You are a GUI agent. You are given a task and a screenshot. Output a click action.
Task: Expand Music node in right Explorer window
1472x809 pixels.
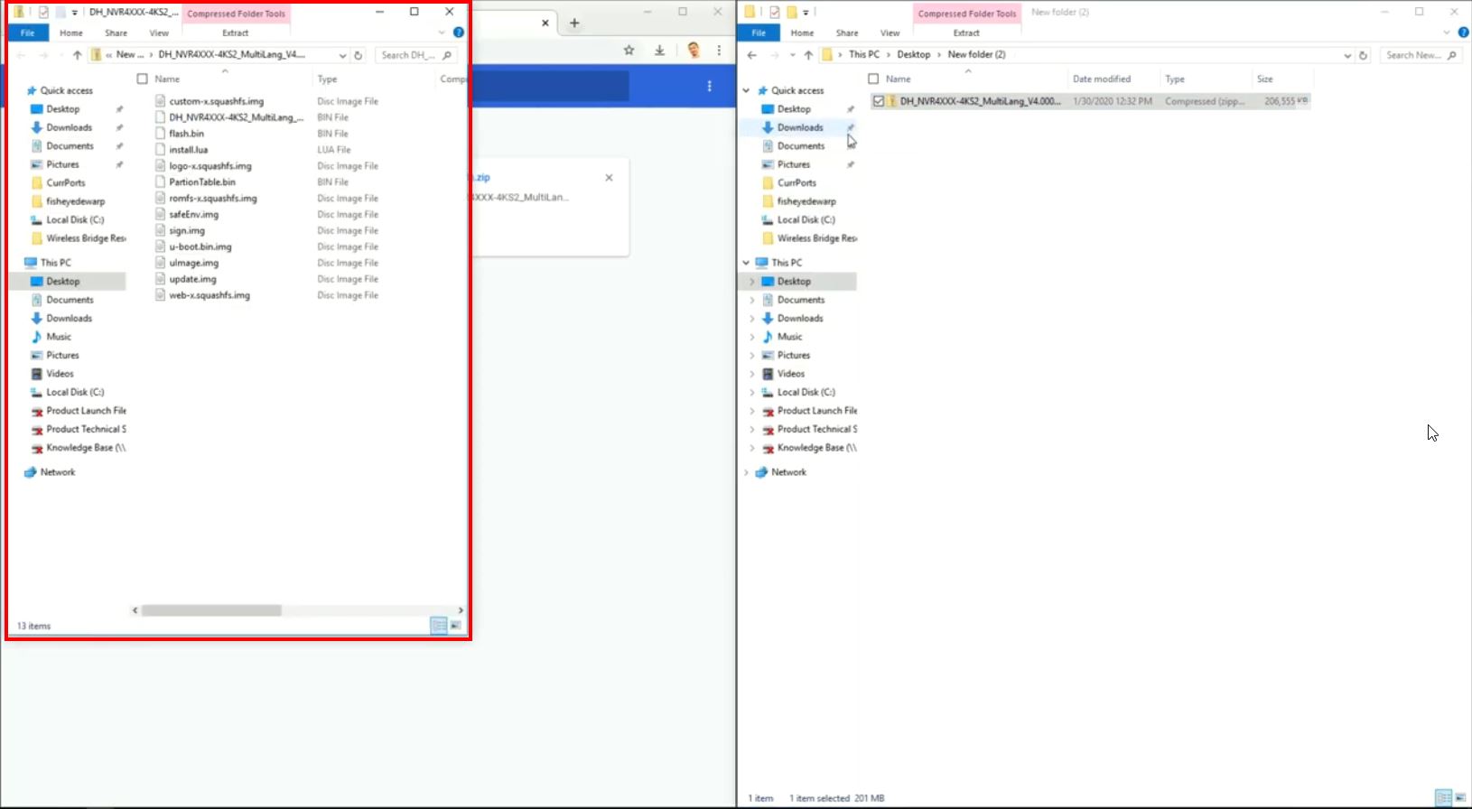click(x=752, y=337)
